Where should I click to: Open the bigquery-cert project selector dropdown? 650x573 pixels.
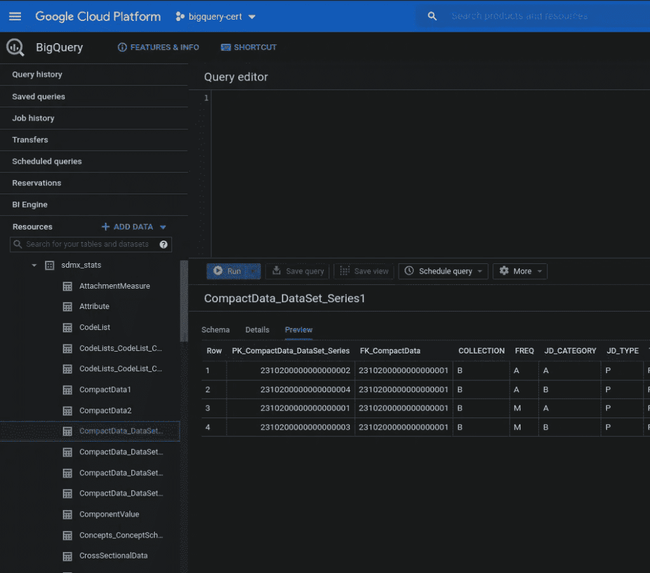(251, 17)
